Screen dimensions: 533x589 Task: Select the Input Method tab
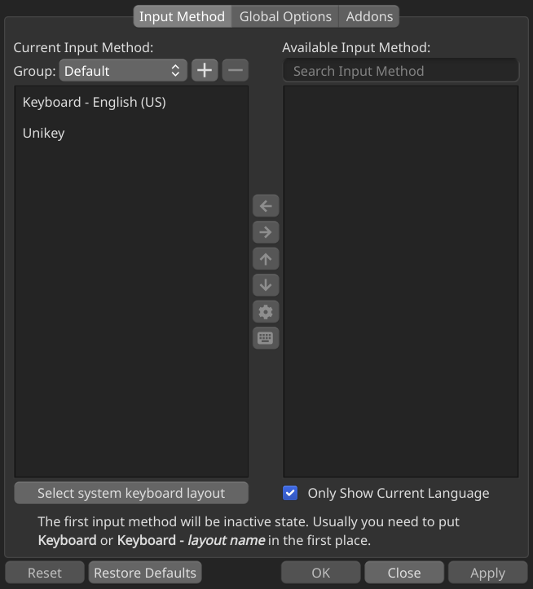182,16
